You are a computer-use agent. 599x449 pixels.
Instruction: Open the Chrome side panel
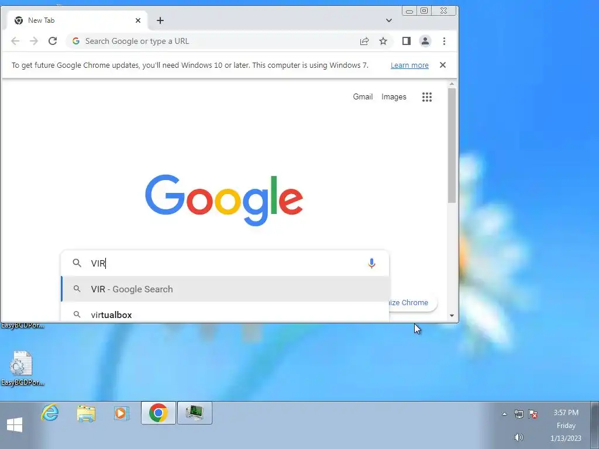pyautogui.click(x=407, y=41)
